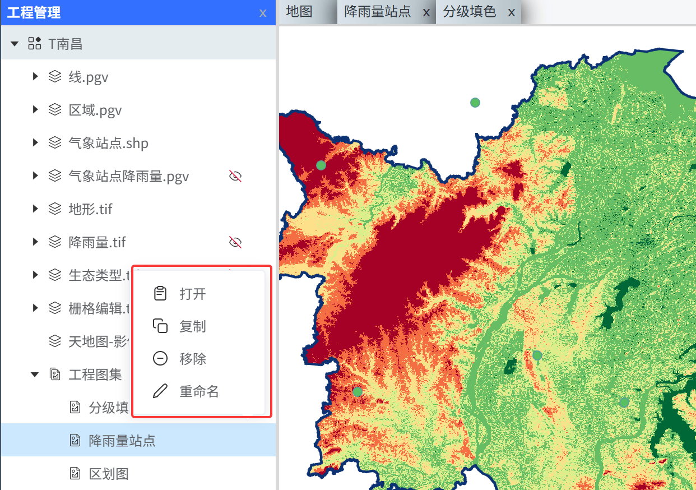Image resolution: width=696 pixels, height=490 pixels.
Task: Click the layer icon next to 气象站点.shp
Action: point(55,143)
